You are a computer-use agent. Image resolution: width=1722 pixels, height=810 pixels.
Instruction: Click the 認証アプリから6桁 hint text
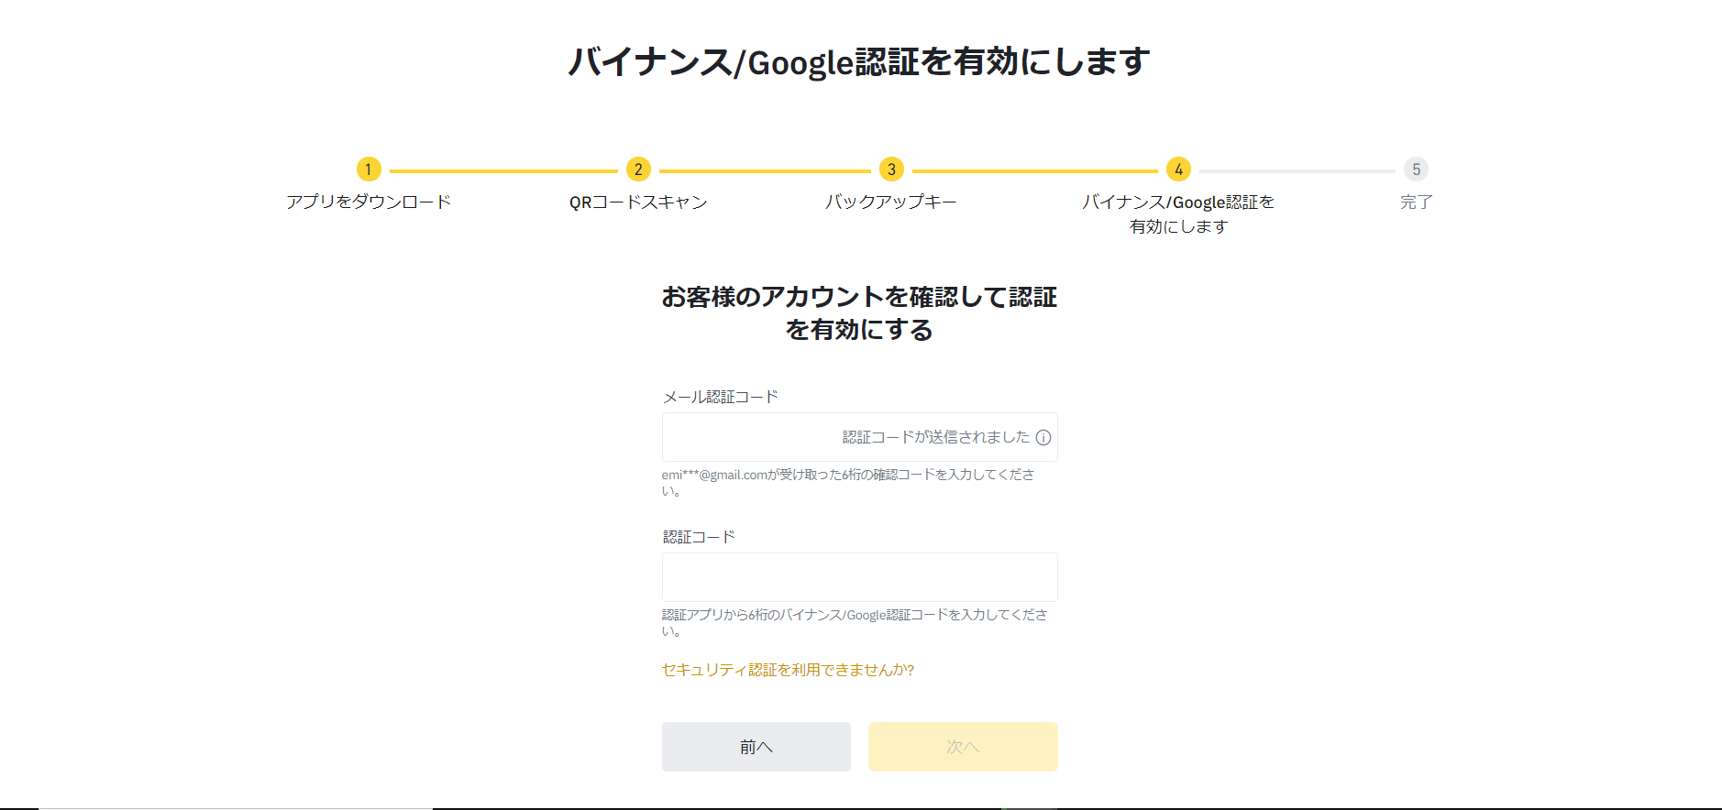click(855, 622)
